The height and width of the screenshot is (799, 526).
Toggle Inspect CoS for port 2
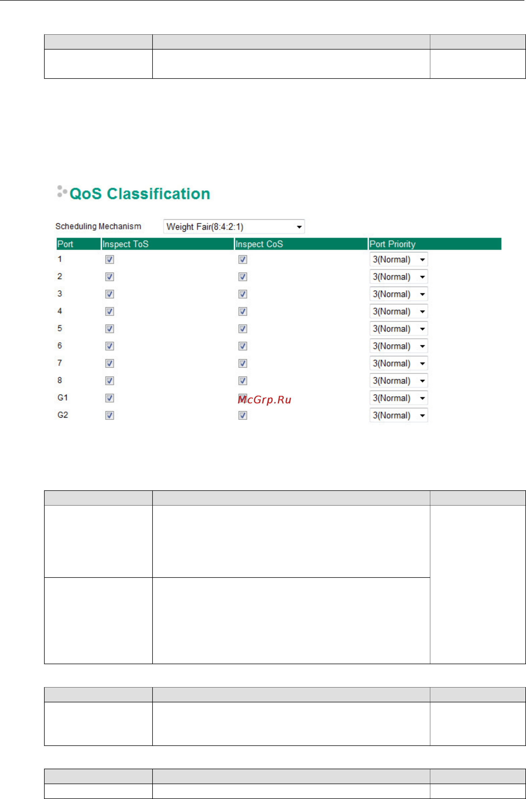point(243,277)
